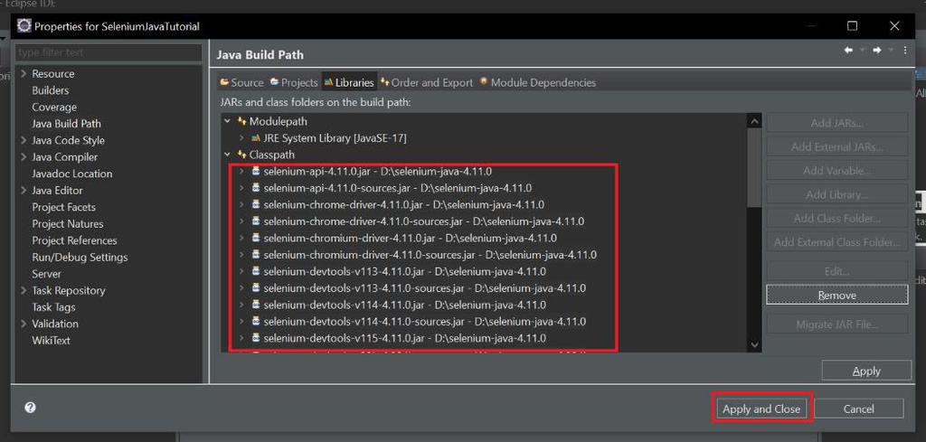The width and height of the screenshot is (926, 442).
Task: Click scroll up arrow of libraries list
Action: click(754, 121)
